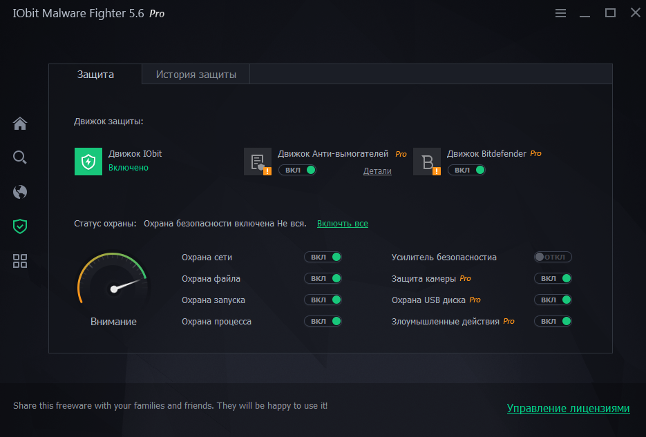The width and height of the screenshot is (646, 437).
Task: Click the Злоумышленные действия label
Action: pyautogui.click(x=446, y=322)
